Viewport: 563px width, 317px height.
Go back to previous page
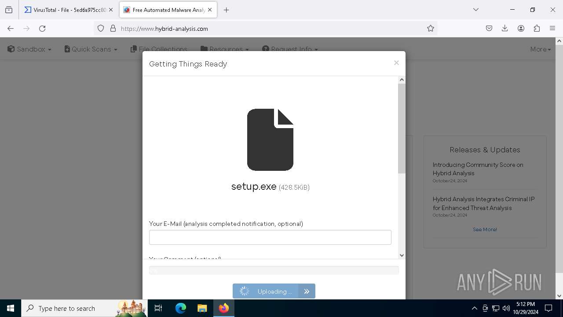click(11, 28)
